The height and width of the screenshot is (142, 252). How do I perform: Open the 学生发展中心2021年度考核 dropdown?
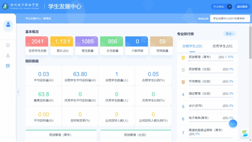(230, 19)
